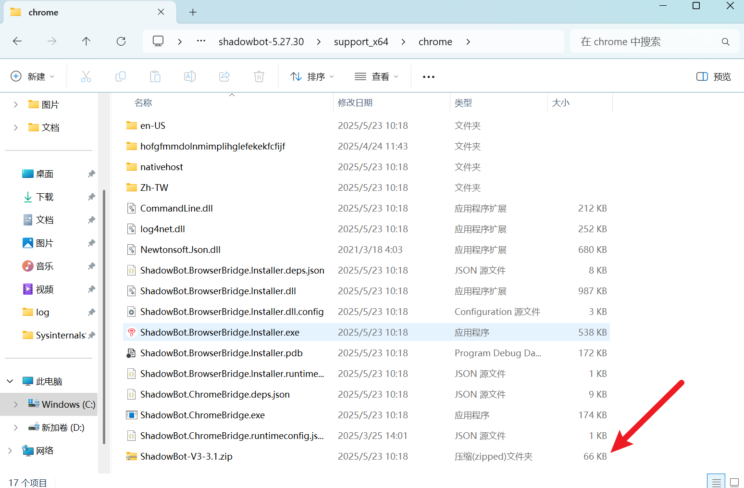
Task: Click the Cut scissors icon in toolbar
Action: (86, 76)
